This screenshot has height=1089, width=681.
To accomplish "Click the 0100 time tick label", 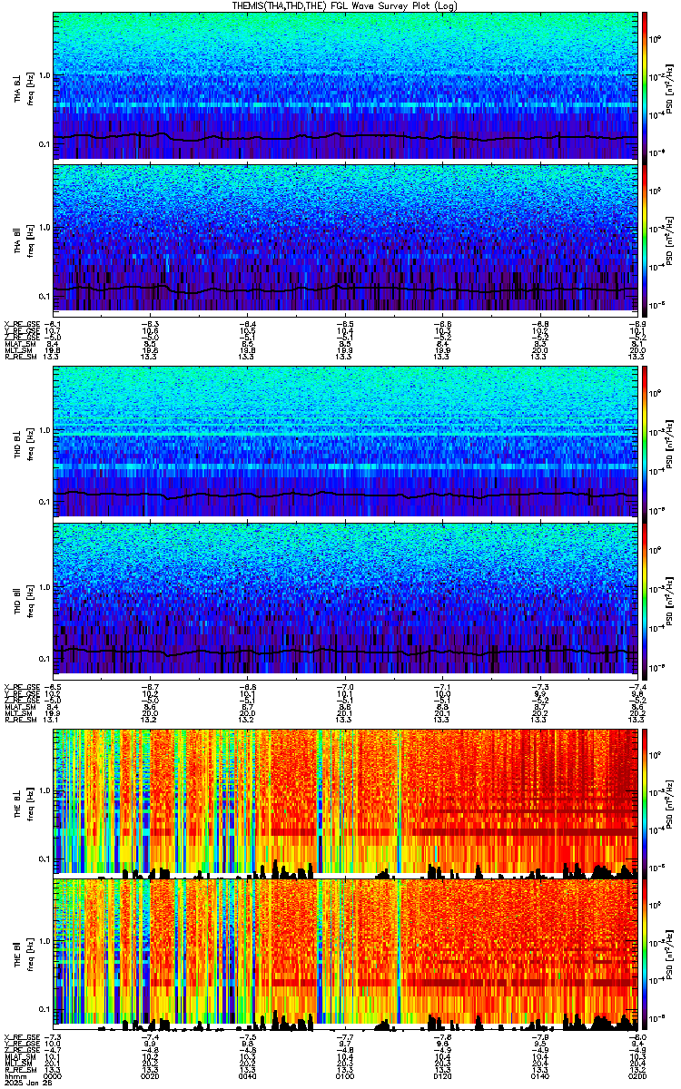I will coord(345,1075).
